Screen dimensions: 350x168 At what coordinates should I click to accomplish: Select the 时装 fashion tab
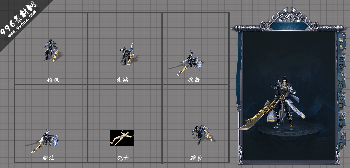341,141
